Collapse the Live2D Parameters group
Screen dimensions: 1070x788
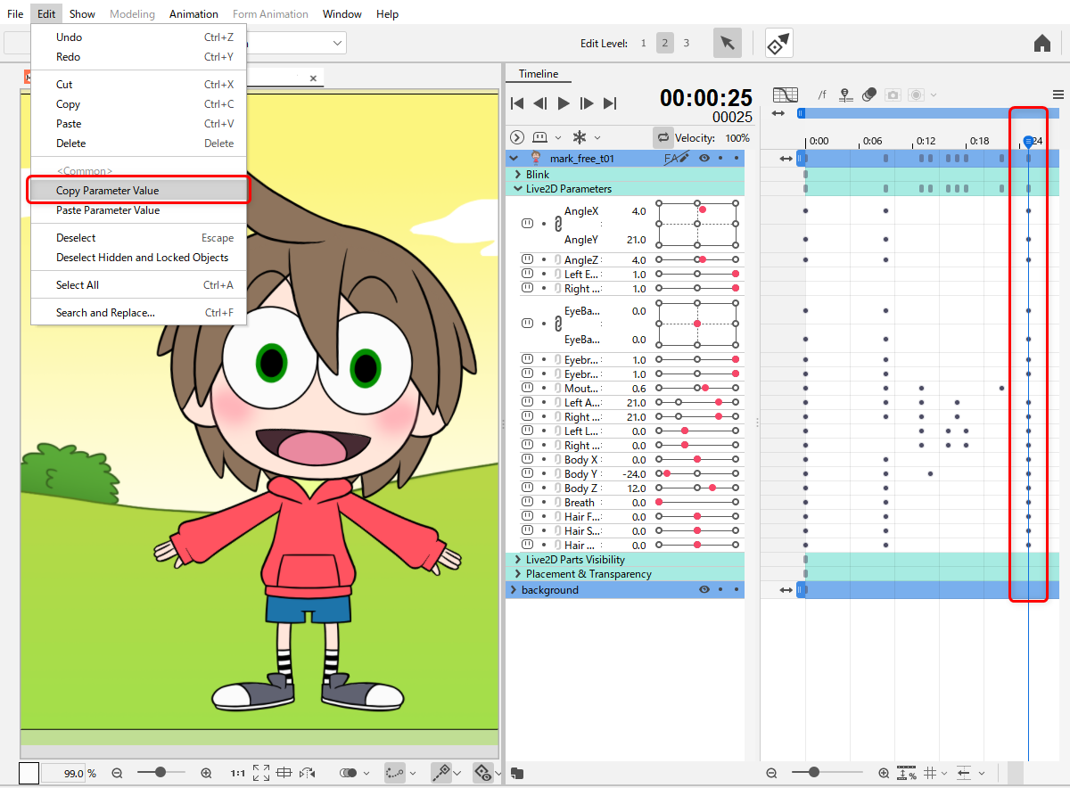pos(518,189)
